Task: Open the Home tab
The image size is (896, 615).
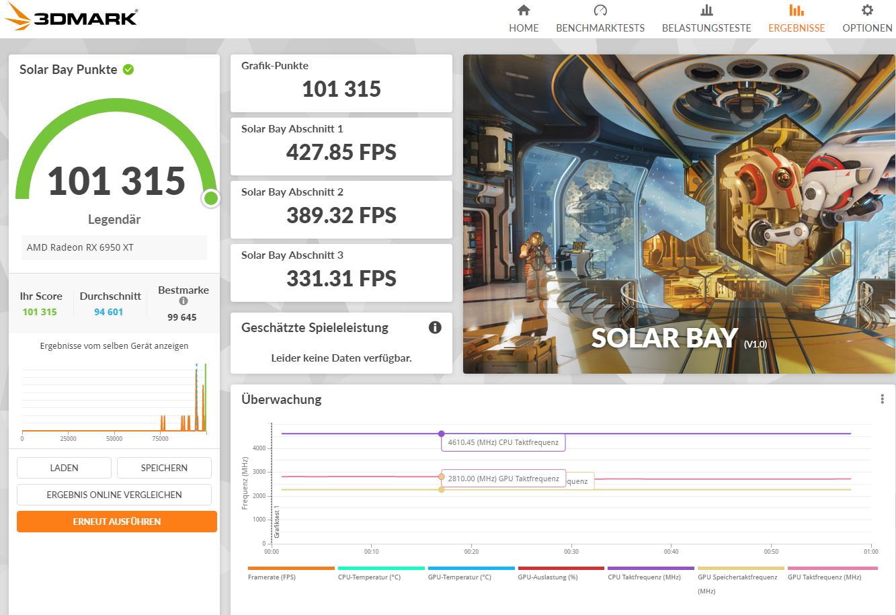Action: pos(524,19)
